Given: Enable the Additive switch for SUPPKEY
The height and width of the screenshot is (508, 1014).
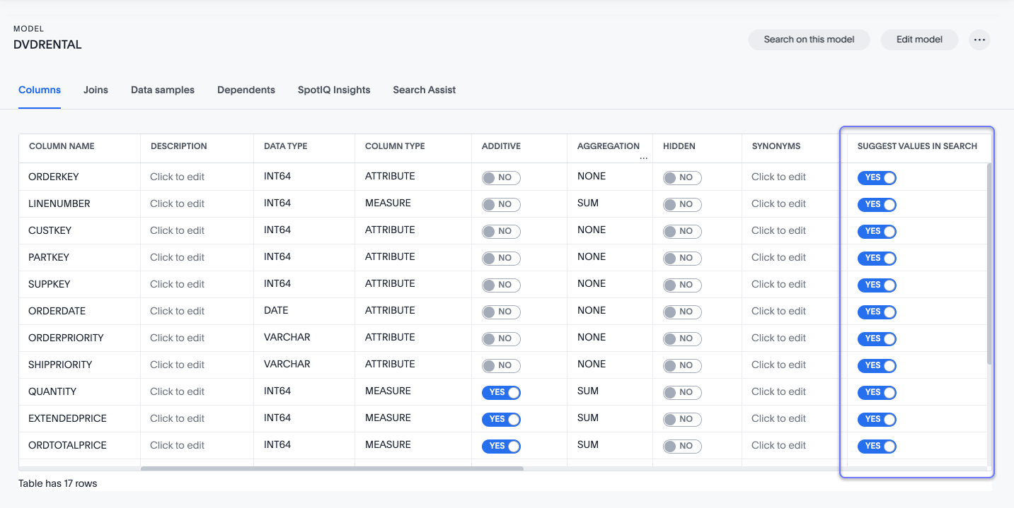Looking at the screenshot, I should tap(501, 285).
